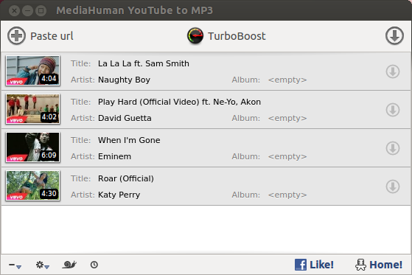This screenshot has width=412, height=275.
Task: Open the settings gear dropdown
Action: tap(42, 265)
